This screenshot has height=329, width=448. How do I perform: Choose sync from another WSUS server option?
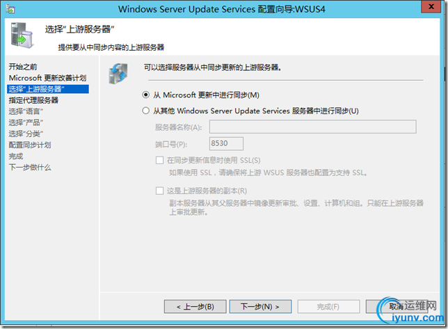146,111
